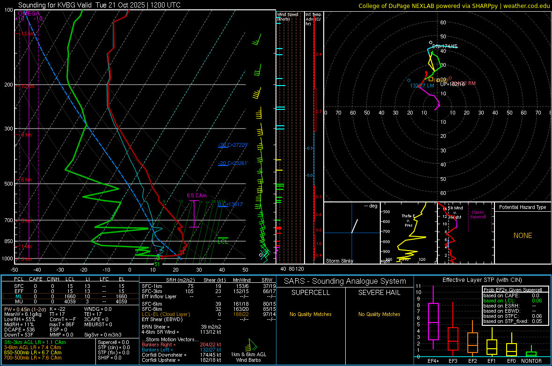
Task: Click the K = -22 index value
Action: click(58, 309)
